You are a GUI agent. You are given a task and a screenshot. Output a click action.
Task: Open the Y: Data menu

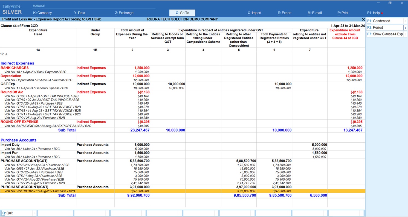click(x=79, y=13)
